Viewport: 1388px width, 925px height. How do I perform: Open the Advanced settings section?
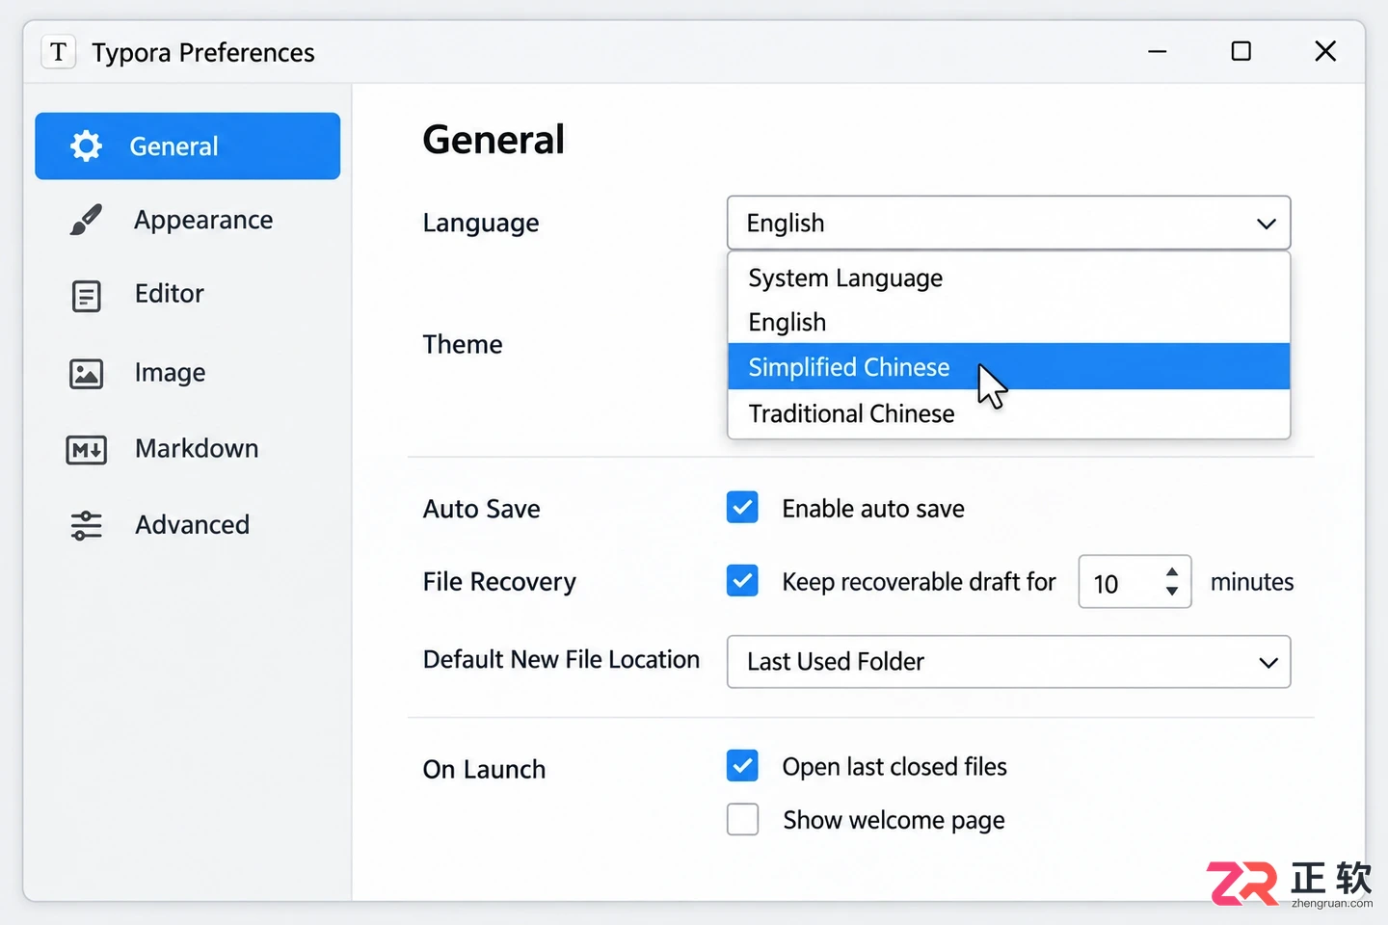tap(188, 525)
